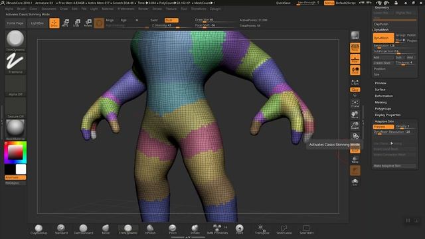
Task: Click the Frame view icon
Action: click(x=355, y=104)
